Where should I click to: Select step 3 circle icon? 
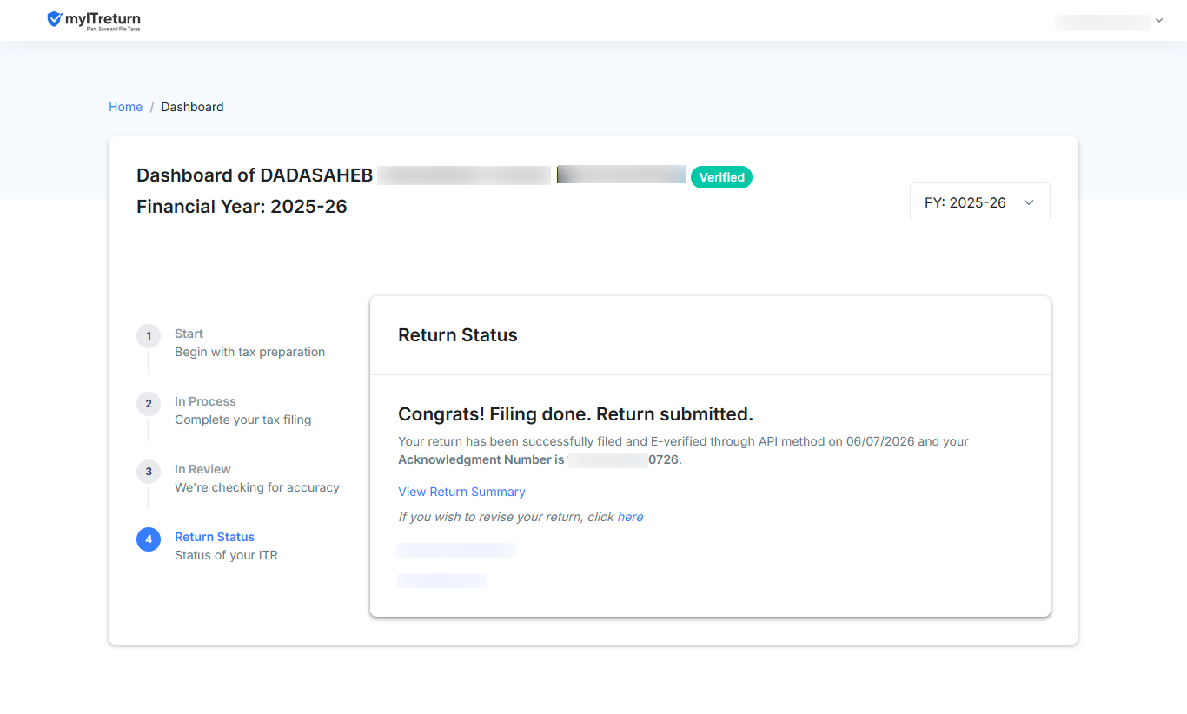[x=149, y=472]
